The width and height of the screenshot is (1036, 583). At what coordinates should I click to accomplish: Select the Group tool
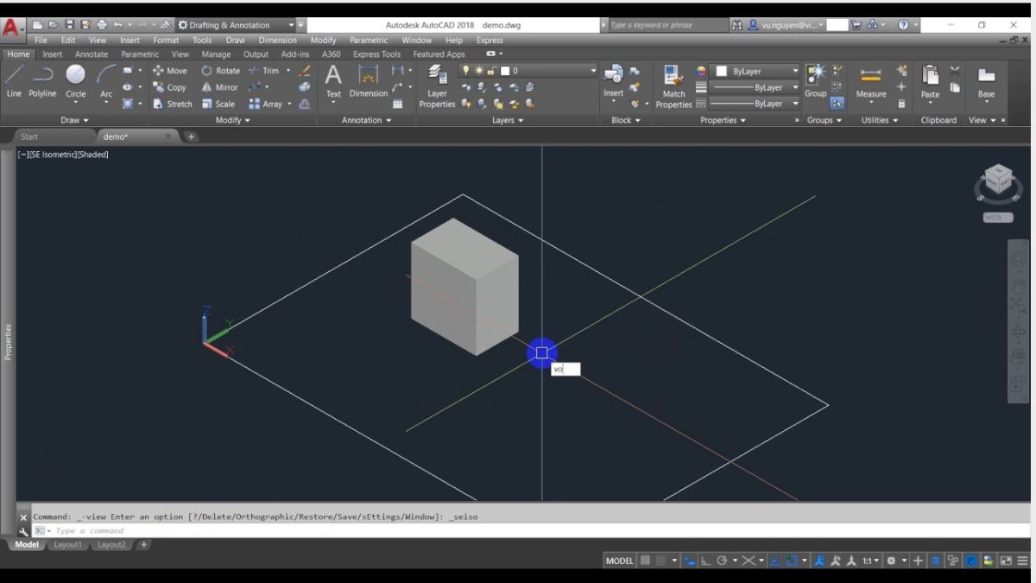pos(815,80)
